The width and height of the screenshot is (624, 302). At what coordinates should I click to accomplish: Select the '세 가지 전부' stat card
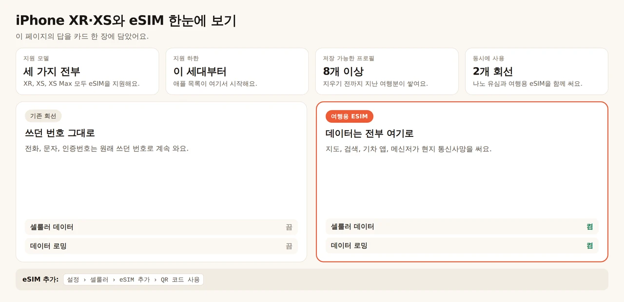[x=87, y=71]
